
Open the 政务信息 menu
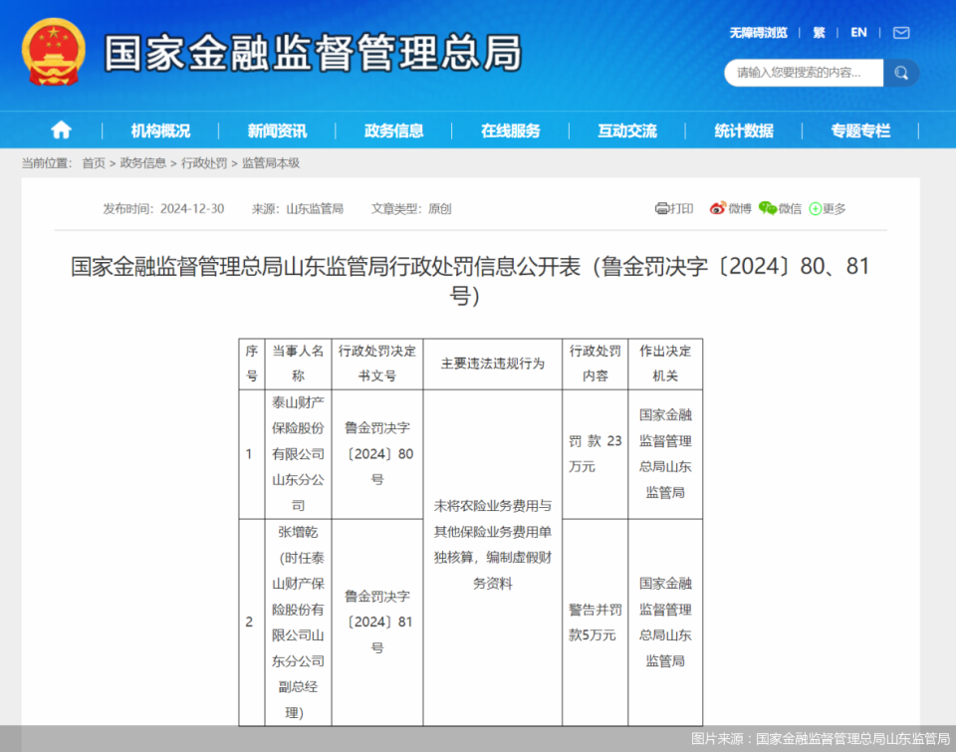click(394, 130)
